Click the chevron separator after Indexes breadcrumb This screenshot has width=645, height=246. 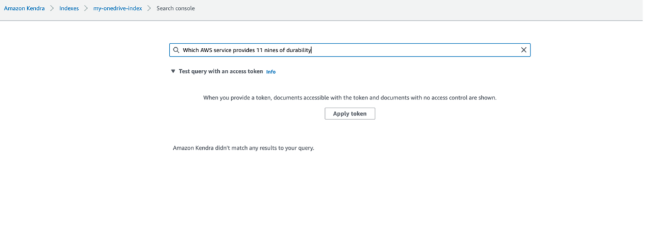(x=86, y=8)
